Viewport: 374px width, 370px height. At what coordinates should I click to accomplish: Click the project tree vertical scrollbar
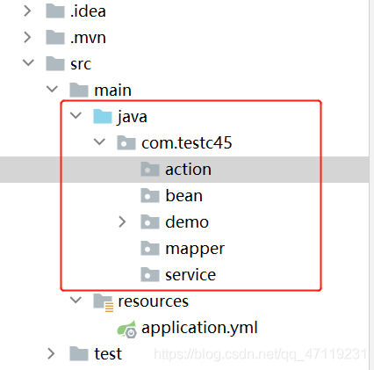[x=371, y=185]
